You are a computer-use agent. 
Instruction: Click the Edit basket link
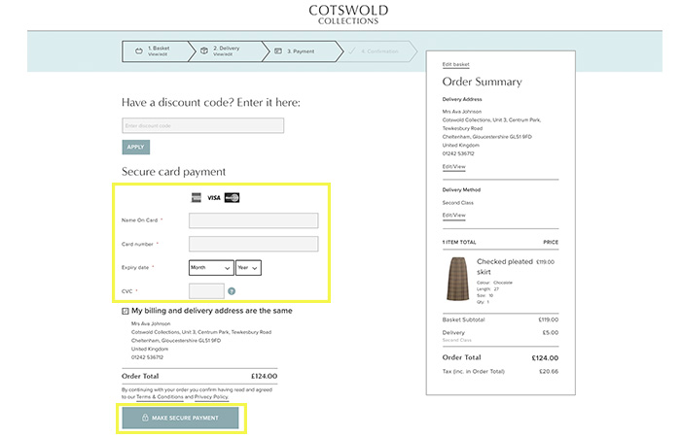455,64
